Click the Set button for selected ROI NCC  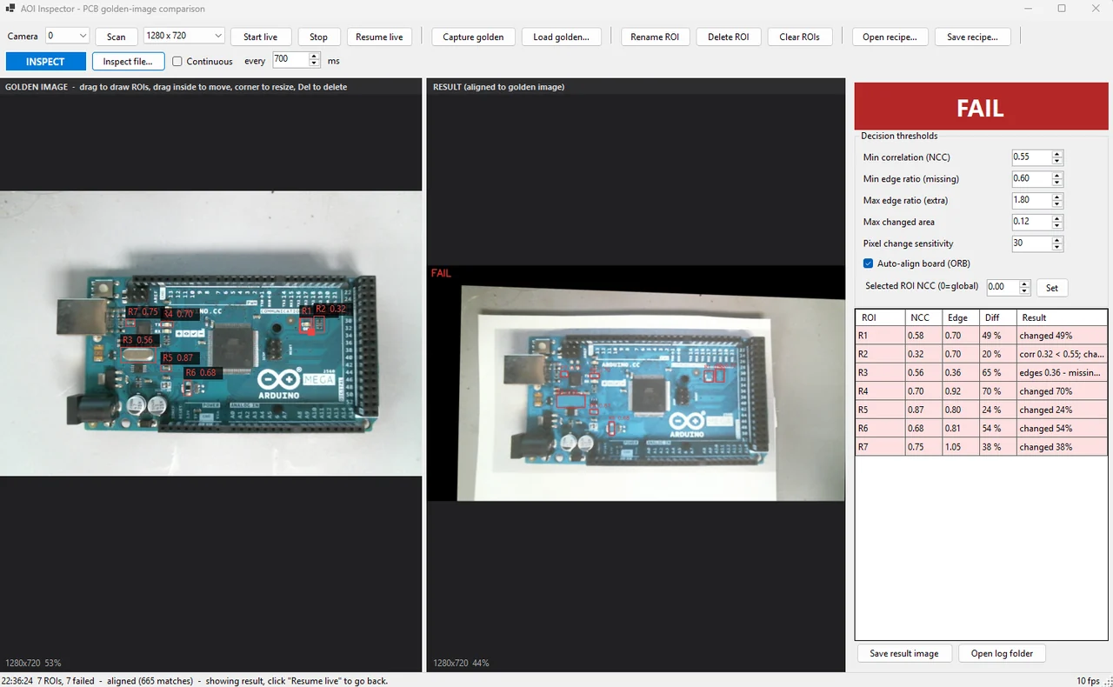click(1052, 287)
